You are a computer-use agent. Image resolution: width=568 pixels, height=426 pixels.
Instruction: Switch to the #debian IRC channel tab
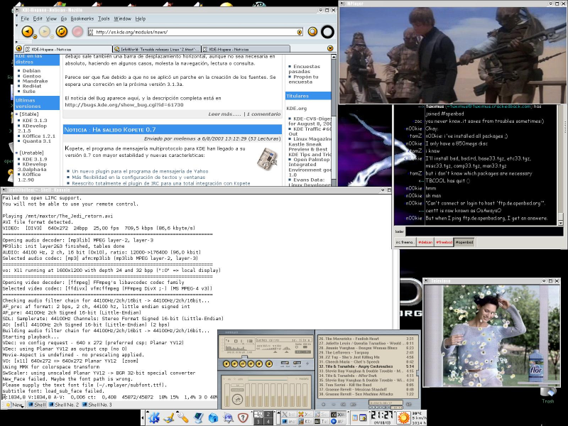425,242
